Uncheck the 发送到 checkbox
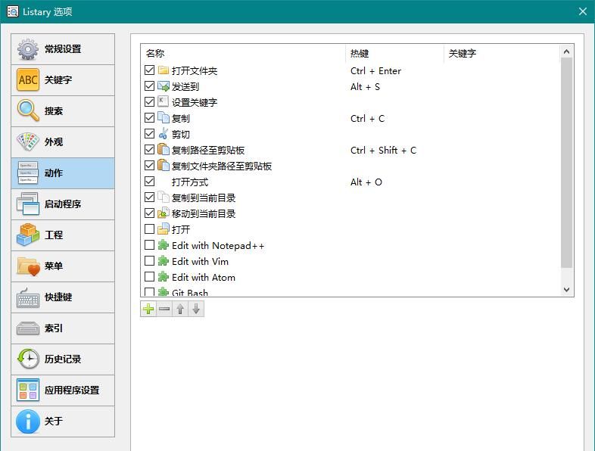The width and height of the screenshot is (595, 451). 150,86
